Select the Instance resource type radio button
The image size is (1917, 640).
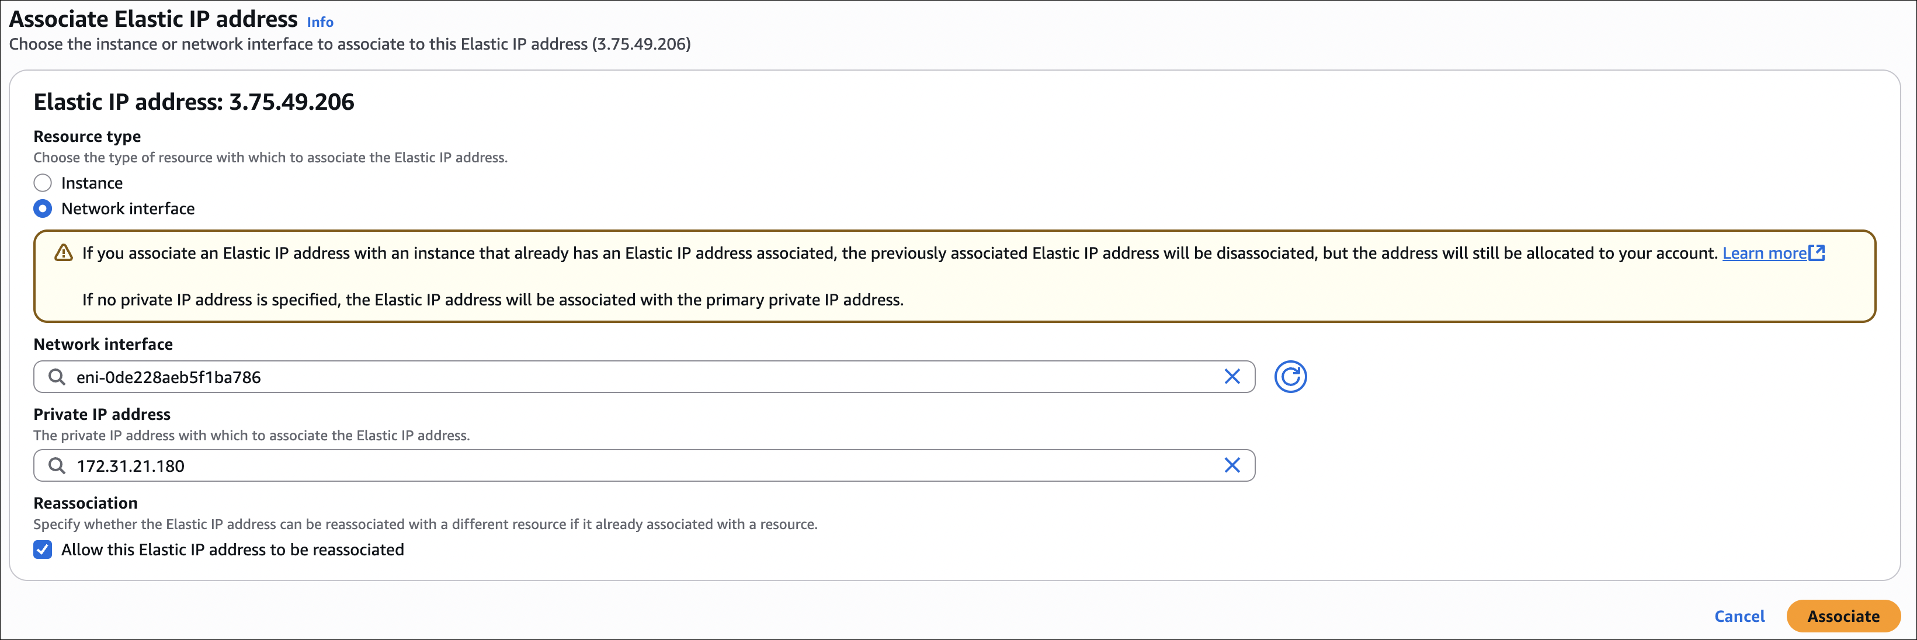(43, 183)
